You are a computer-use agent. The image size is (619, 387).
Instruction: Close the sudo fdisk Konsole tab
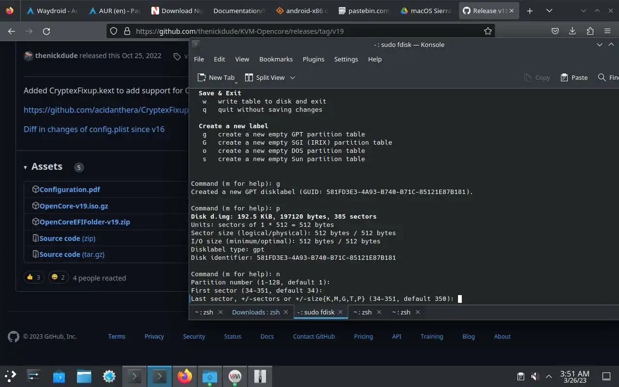point(340,312)
